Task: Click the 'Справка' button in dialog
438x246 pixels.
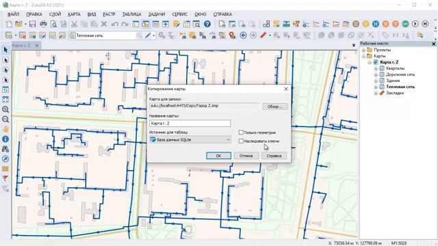Action: (274, 156)
